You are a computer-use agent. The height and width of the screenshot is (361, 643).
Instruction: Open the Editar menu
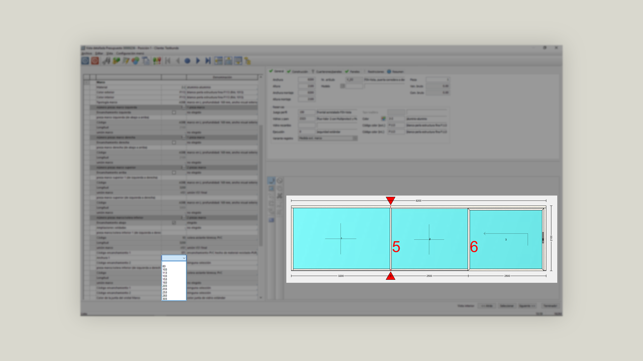[99, 53]
